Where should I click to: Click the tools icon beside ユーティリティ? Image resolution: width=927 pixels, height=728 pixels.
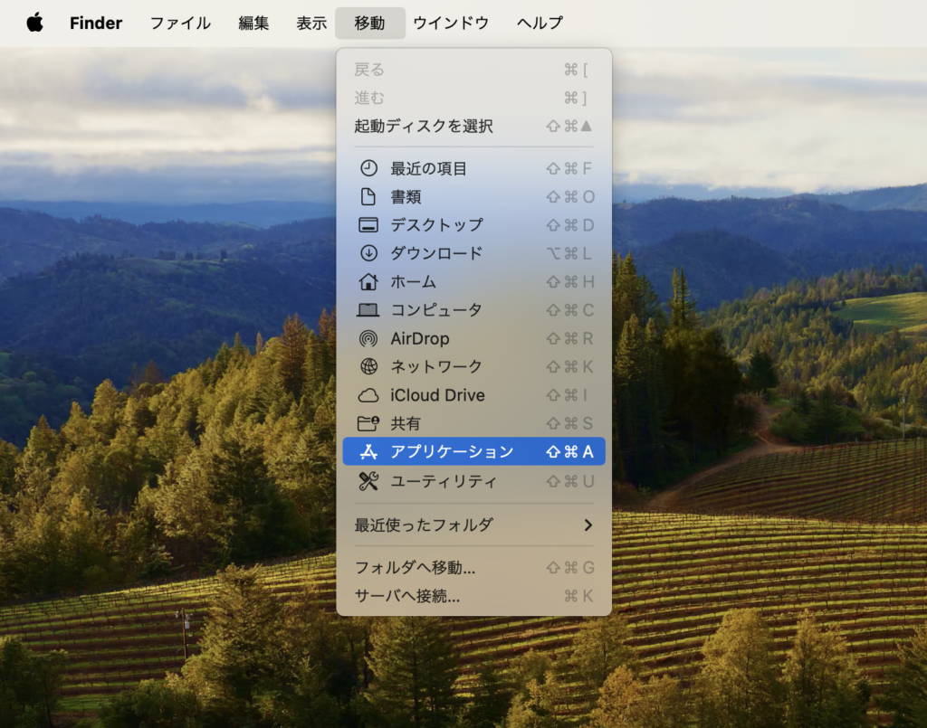(x=368, y=481)
